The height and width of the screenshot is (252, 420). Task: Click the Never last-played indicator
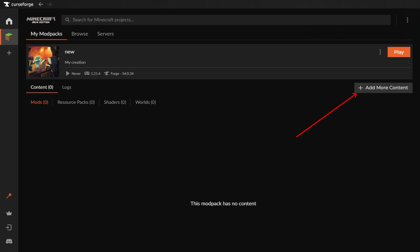pyautogui.click(x=73, y=73)
